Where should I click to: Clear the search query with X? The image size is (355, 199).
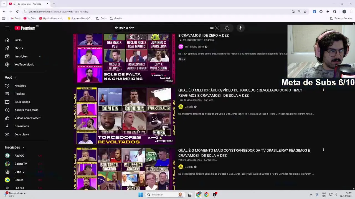(x=217, y=28)
